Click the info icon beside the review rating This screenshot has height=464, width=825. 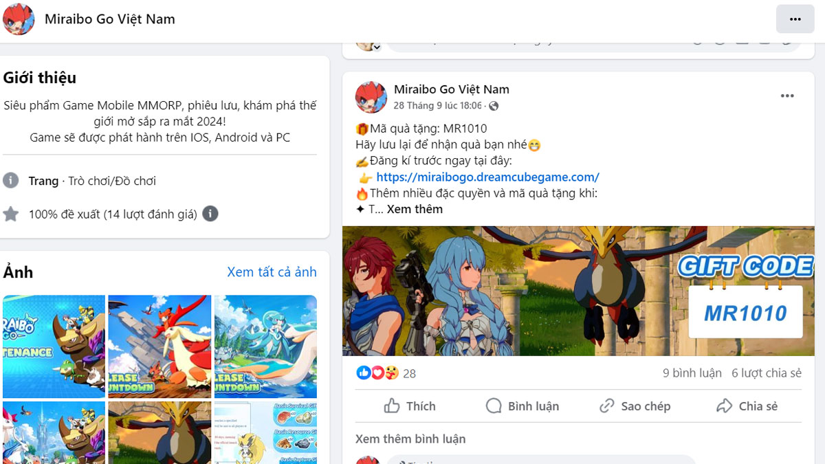tap(210, 214)
